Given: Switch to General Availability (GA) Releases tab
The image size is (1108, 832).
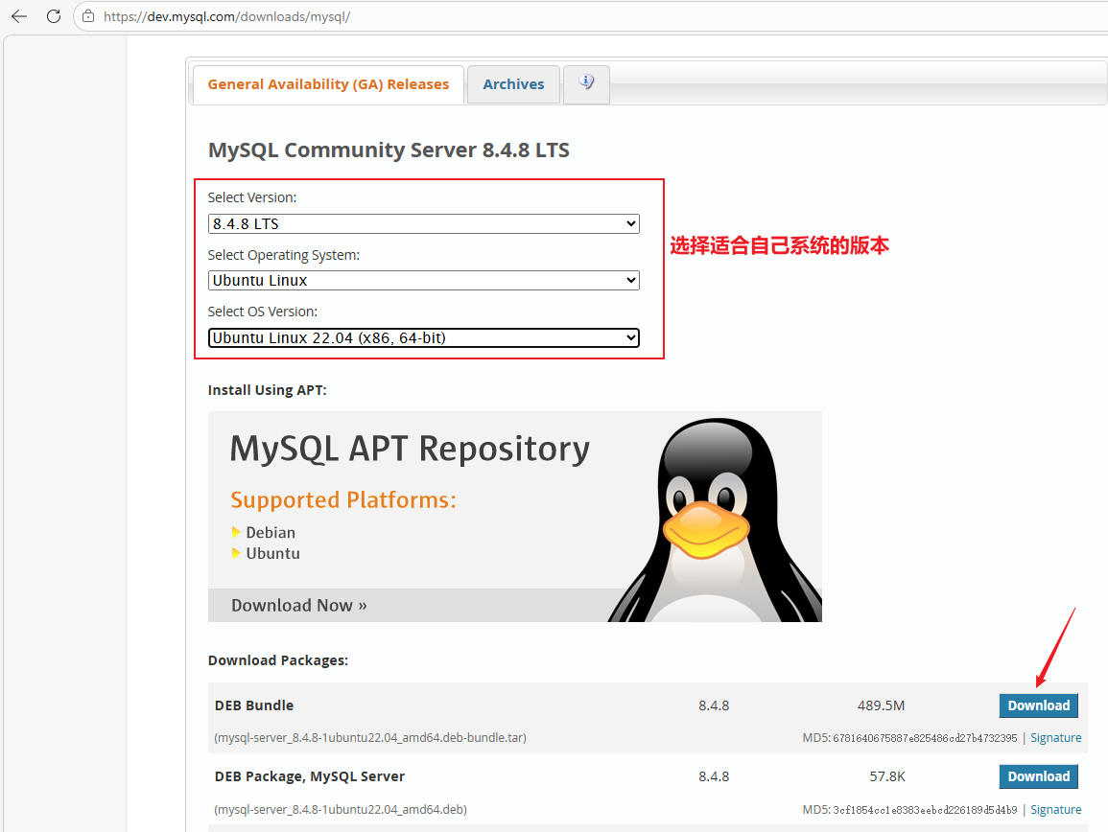Looking at the screenshot, I should (328, 84).
